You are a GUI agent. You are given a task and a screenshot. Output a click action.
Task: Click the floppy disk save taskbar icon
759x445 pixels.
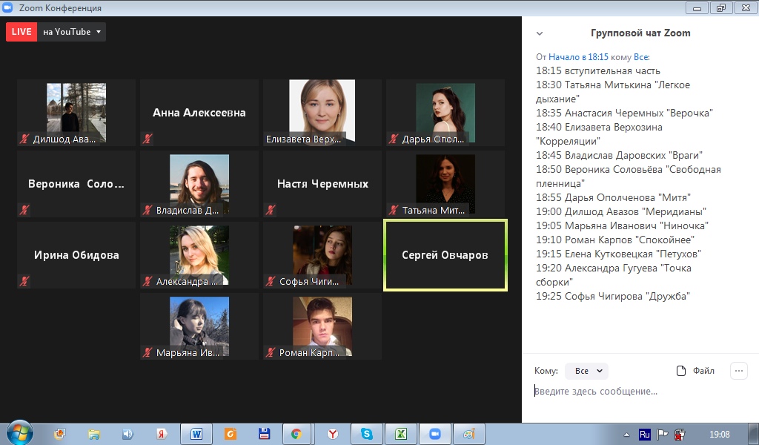[265, 434]
